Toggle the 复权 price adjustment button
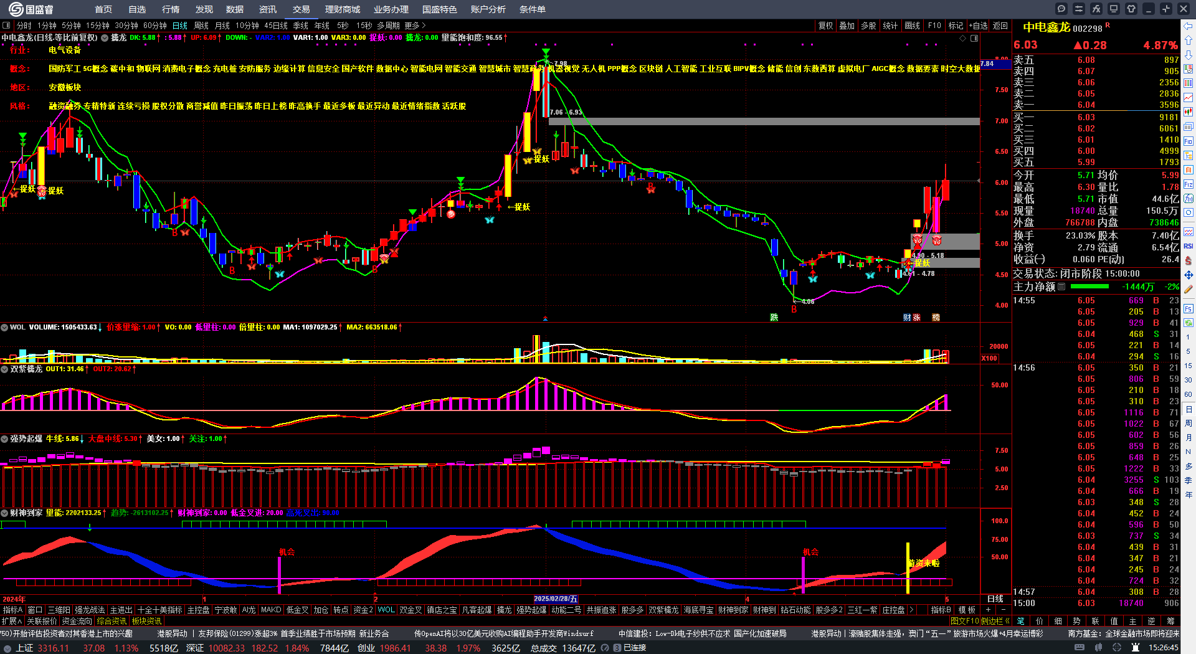The width and height of the screenshot is (1196, 654). tap(825, 26)
